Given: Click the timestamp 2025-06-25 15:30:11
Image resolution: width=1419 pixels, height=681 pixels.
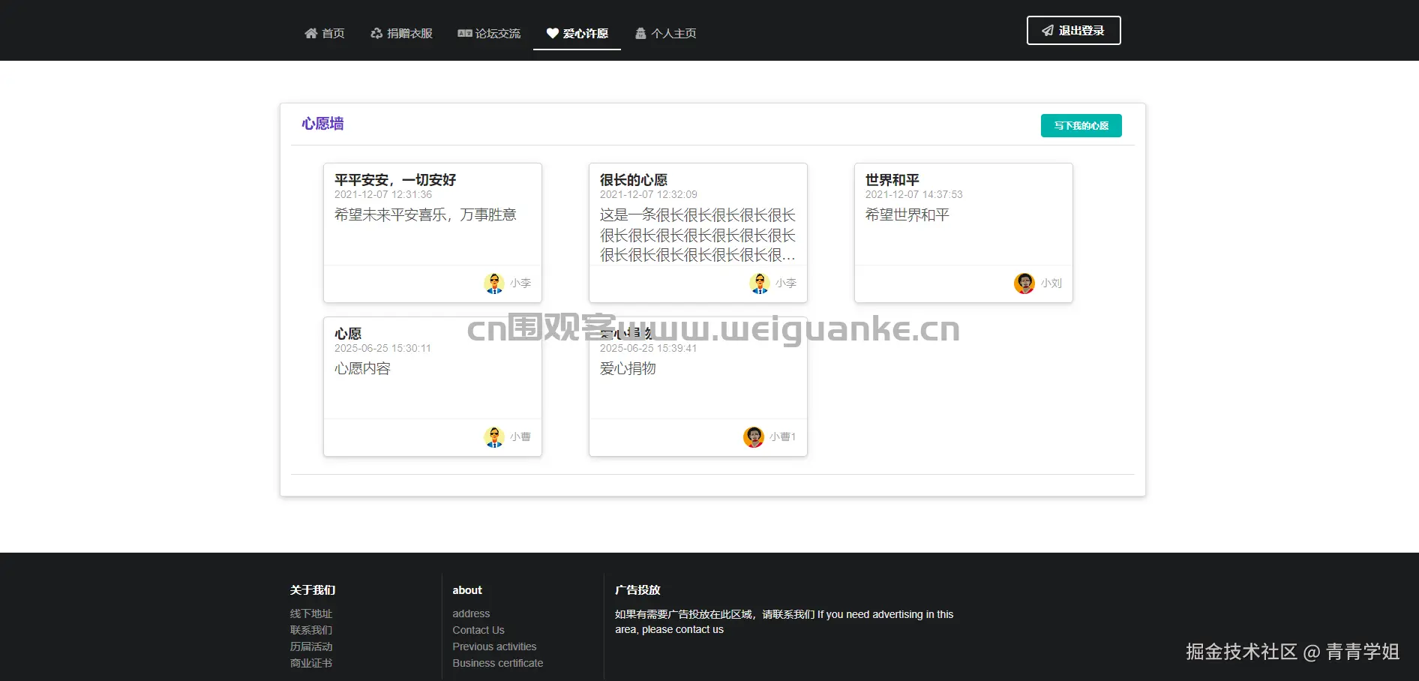Looking at the screenshot, I should point(383,348).
